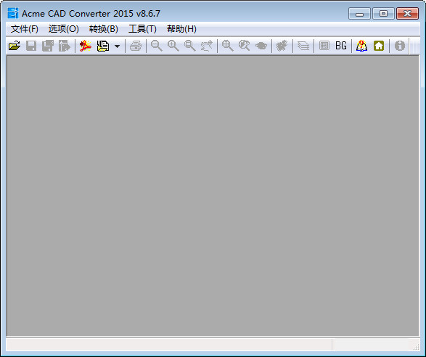The height and width of the screenshot is (357, 426).
Task: Click the About info icon
Action: point(400,46)
